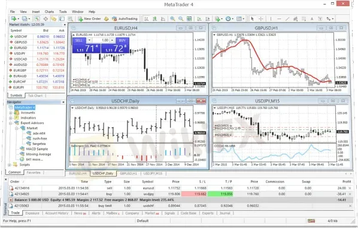Screen dimensions: 358x230
Task: Open the Profiles dropdown arrow
Action: (29, 19)
